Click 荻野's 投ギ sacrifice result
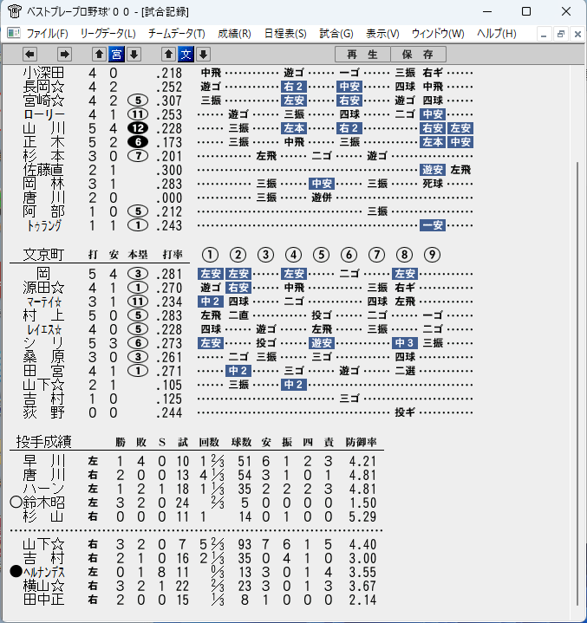Screen dimensions: 587x623 [405, 412]
